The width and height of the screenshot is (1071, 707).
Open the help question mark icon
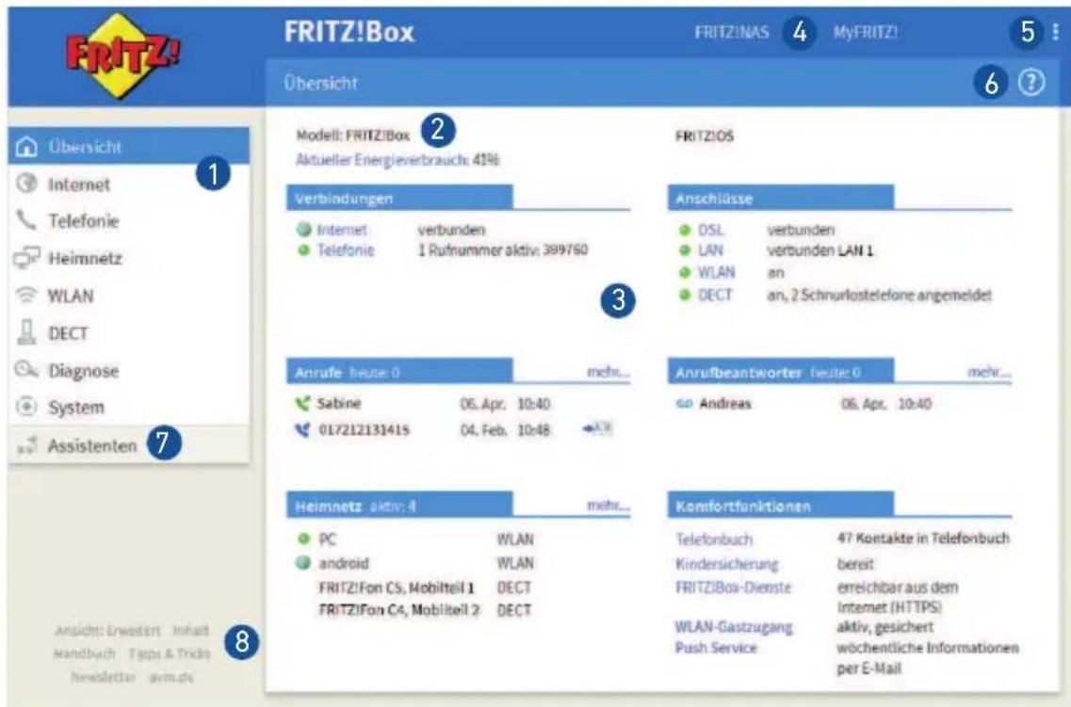pos(1031,83)
